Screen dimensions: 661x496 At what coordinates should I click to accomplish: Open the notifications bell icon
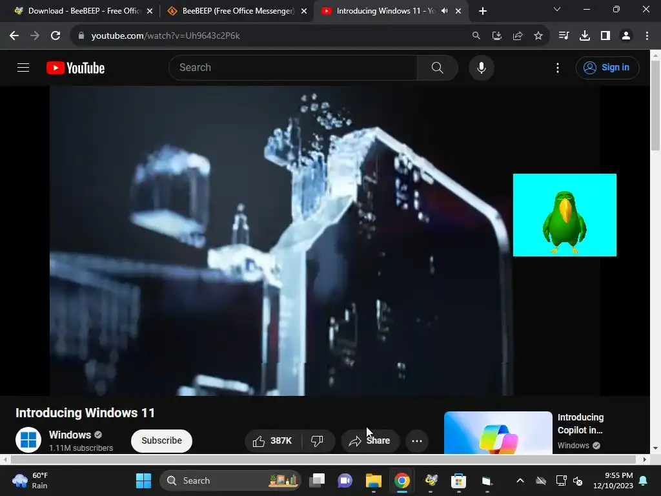pos(644,480)
